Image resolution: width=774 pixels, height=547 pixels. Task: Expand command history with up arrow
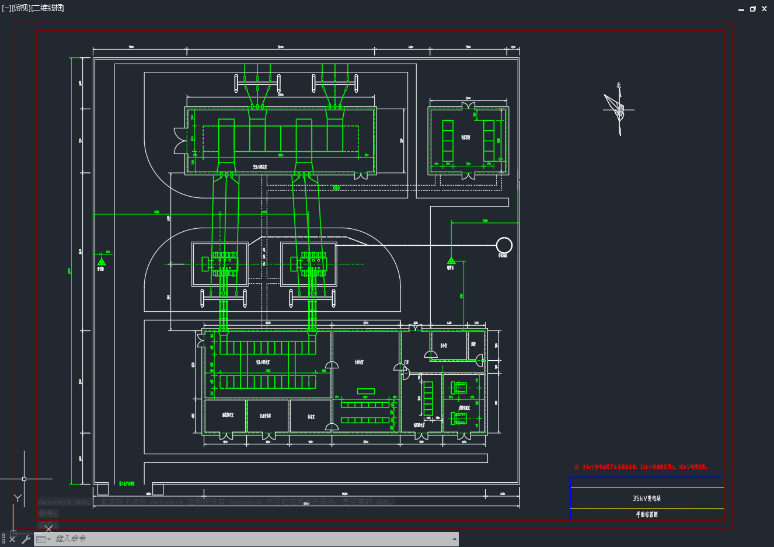point(454,539)
